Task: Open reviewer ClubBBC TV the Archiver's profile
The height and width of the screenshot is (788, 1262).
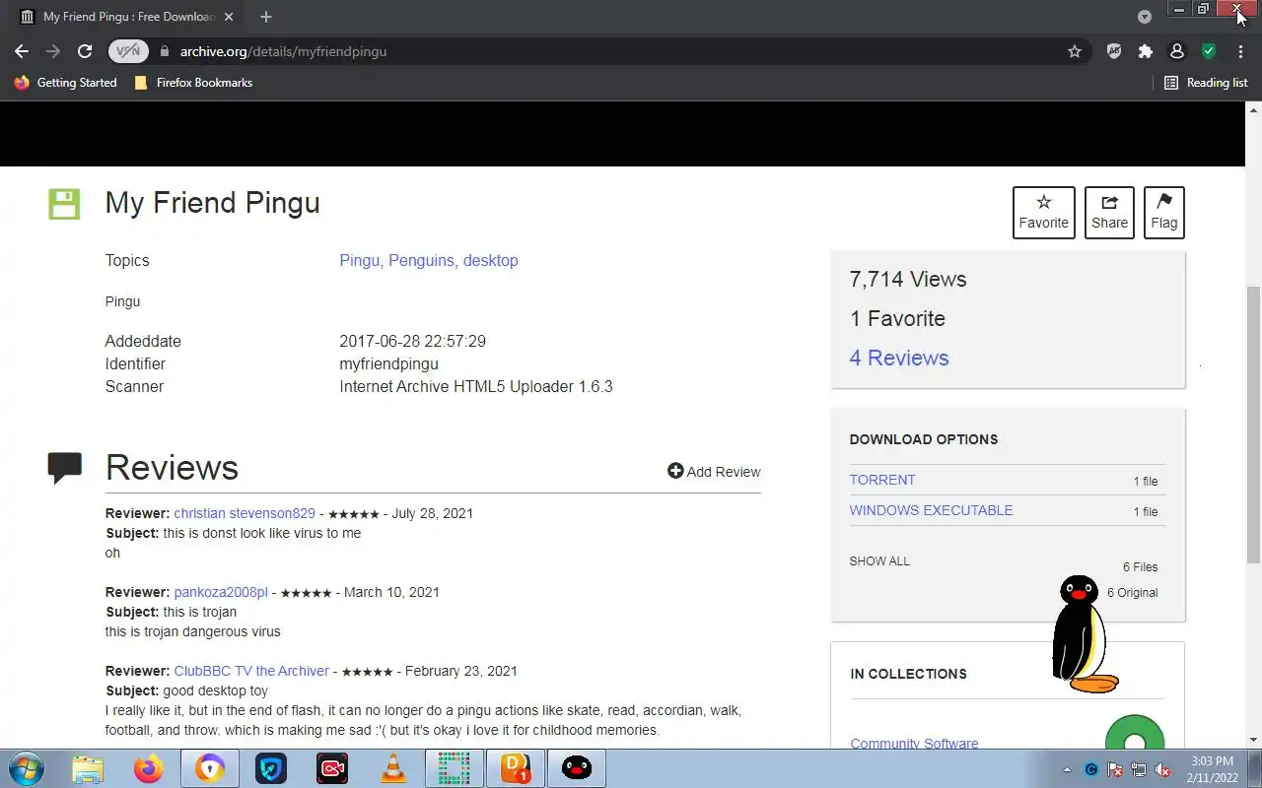Action: (251, 671)
